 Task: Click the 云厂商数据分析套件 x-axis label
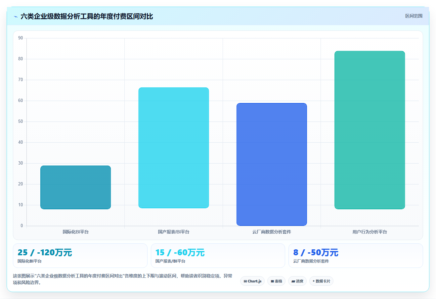pyautogui.click(x=272, y=232)
